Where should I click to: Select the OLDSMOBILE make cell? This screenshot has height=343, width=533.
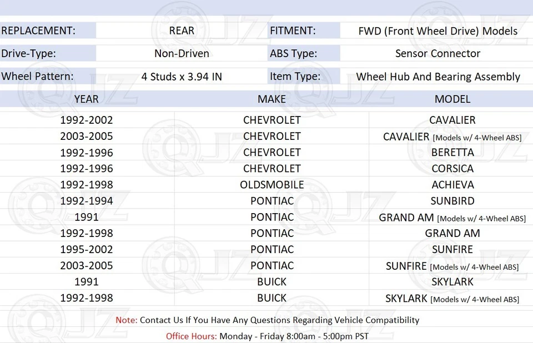point(271,185)
